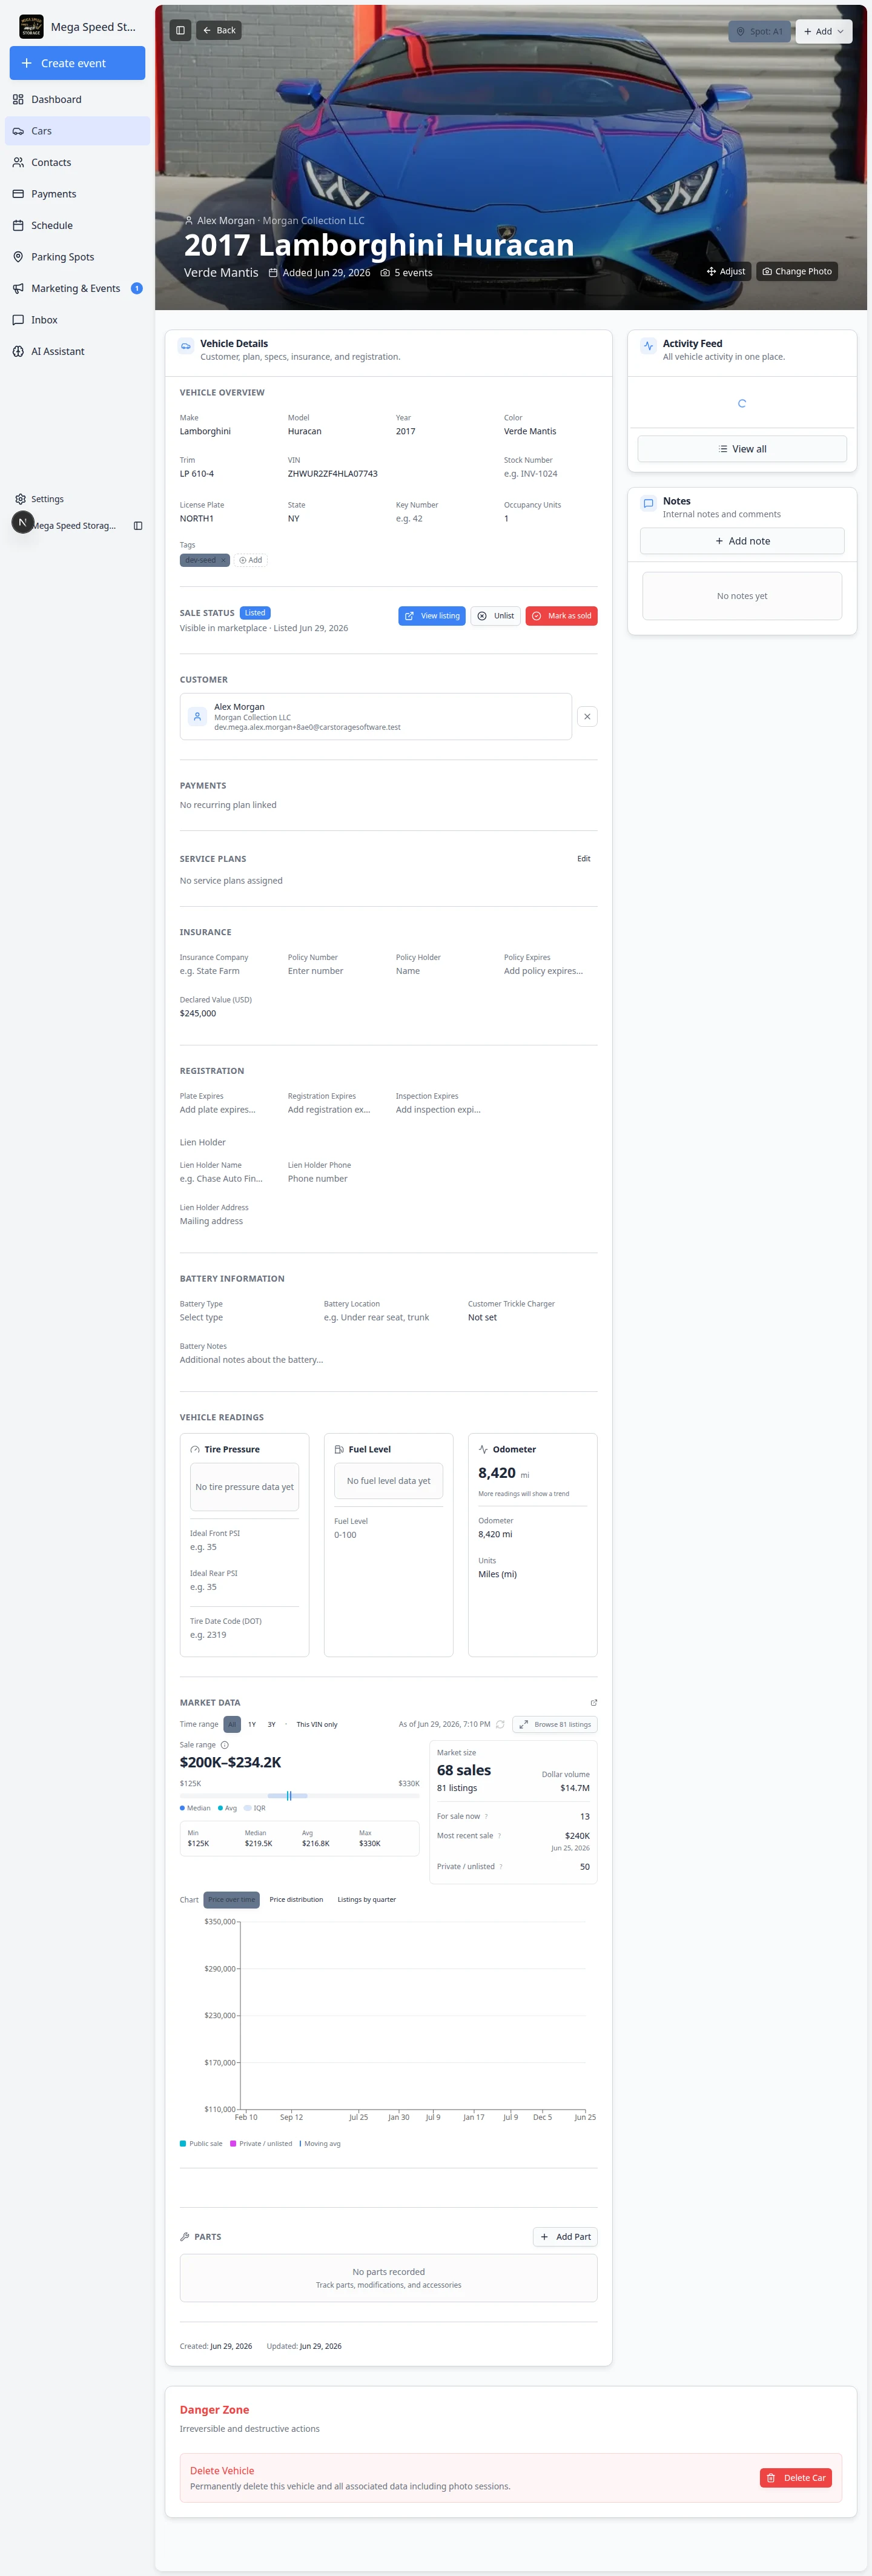The width and height of the screenshot is (872, 2576).
Task: Toggle the sidebar panel icon next to Back
Action: 180,30
